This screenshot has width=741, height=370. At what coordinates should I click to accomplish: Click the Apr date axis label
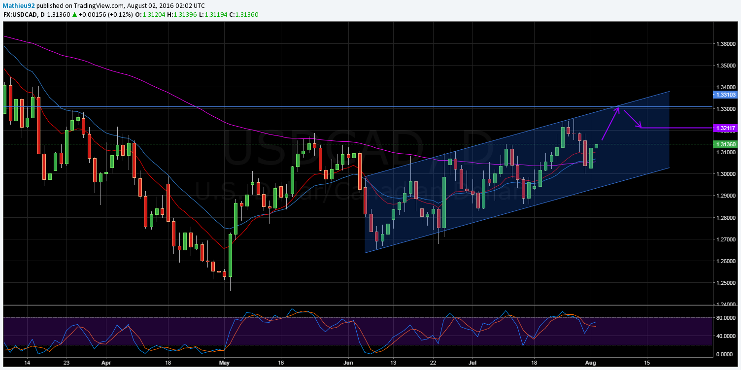[x=106, y=363]
